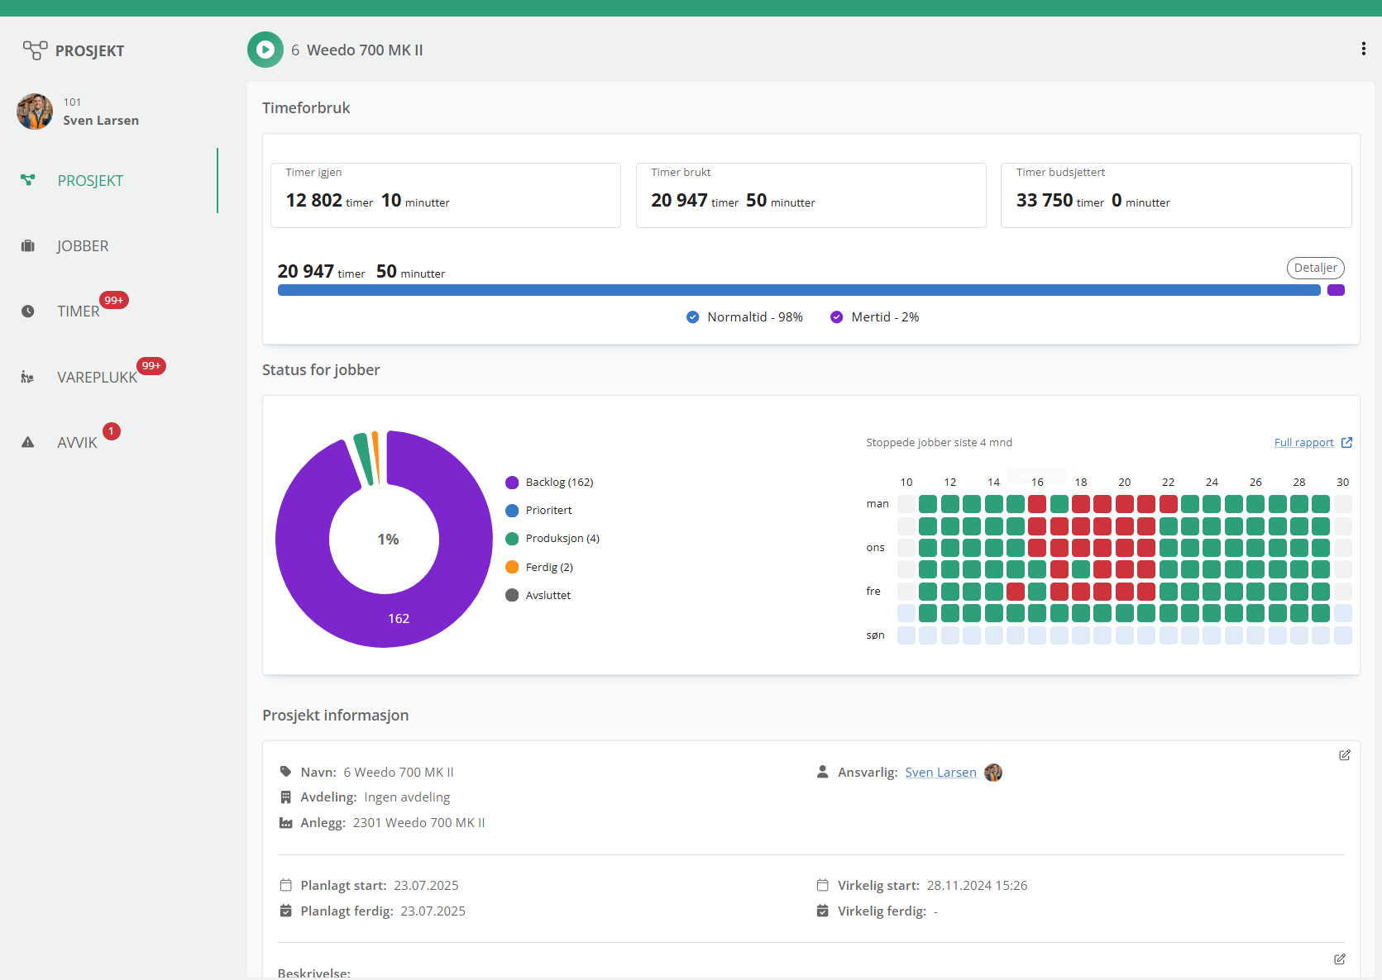Click the blue Normaltid progress bar
Screen dimensions: 1382x980
tap(799, 290)
